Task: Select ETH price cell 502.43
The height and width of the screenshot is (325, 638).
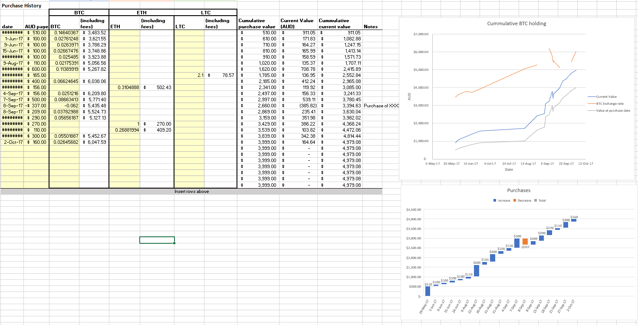Action: [157, 87]
